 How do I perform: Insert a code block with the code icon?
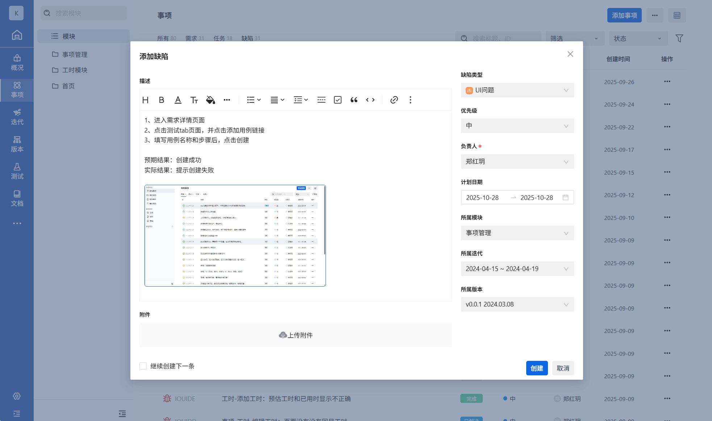click(370, 100)
